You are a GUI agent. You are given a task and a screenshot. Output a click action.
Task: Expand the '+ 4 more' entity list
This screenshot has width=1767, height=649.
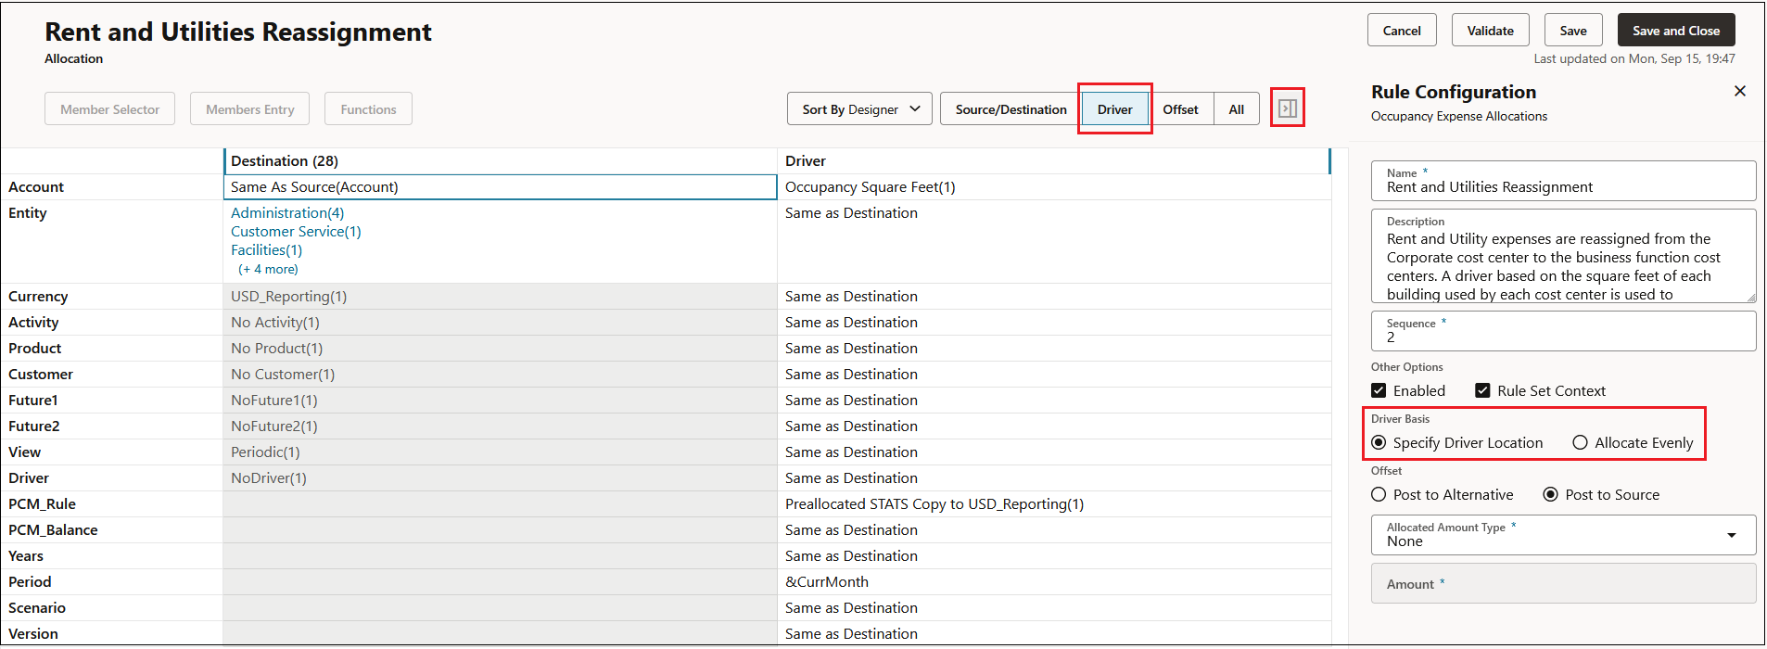click(x=268, y=269)
